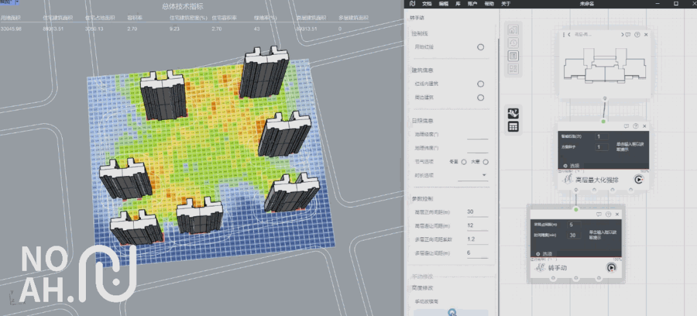The image size is (697, 316).
Task: Select the 周边建筑 radio button
Action: 480,98
